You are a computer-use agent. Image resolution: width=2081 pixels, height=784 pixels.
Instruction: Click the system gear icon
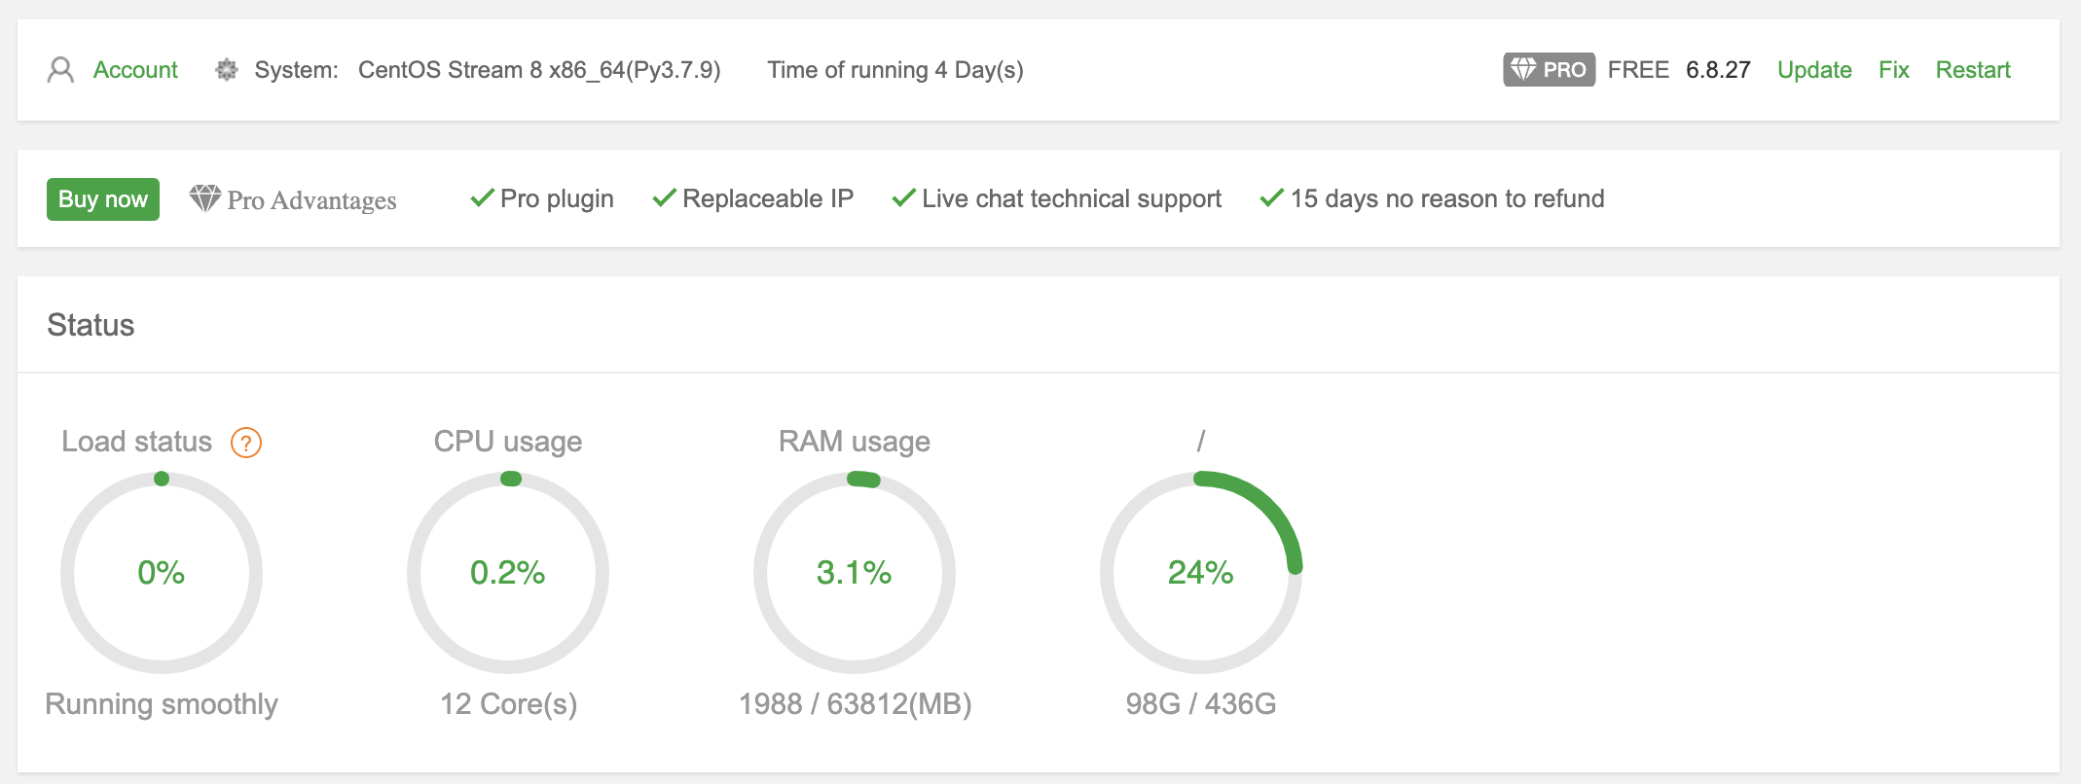227,70
